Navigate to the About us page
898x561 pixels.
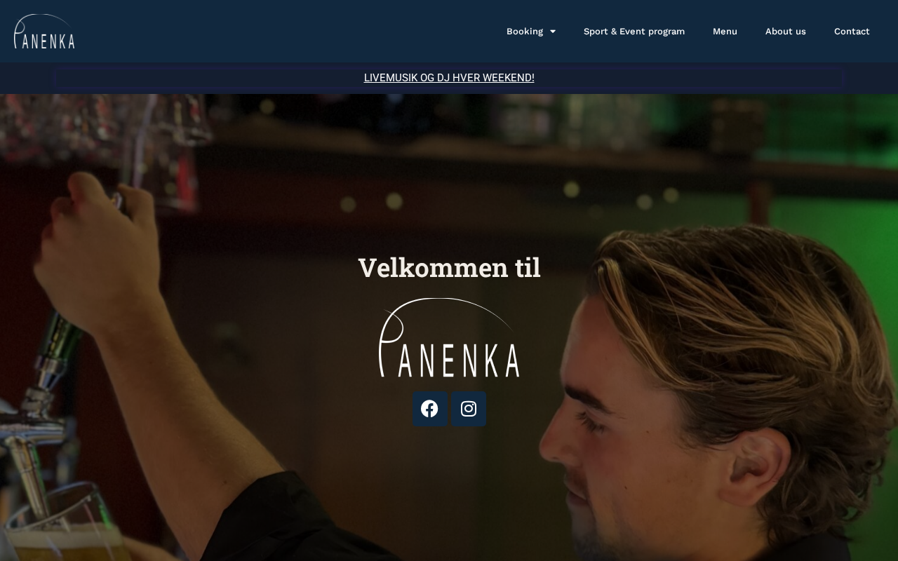point(786,32)
